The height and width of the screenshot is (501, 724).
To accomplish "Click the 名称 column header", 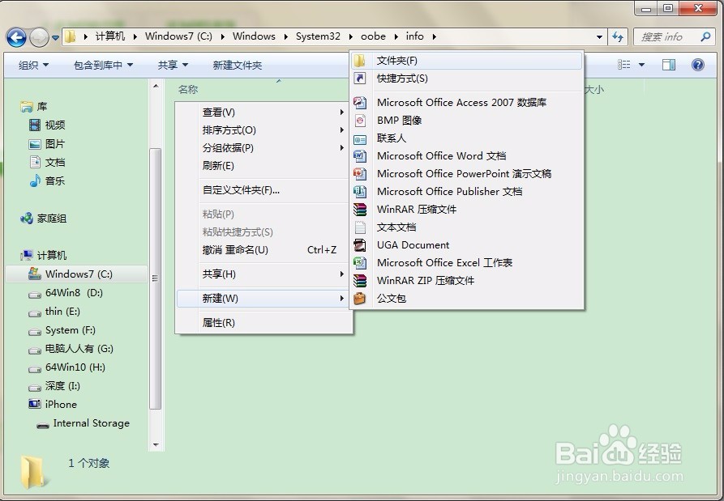I will [x=188, y=89].
